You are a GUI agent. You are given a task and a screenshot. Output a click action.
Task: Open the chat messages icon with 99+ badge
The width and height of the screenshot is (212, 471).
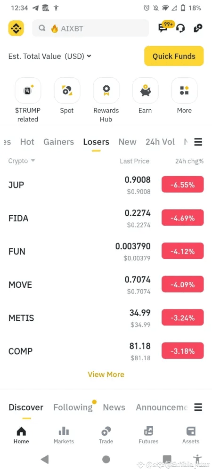[164, 27]
